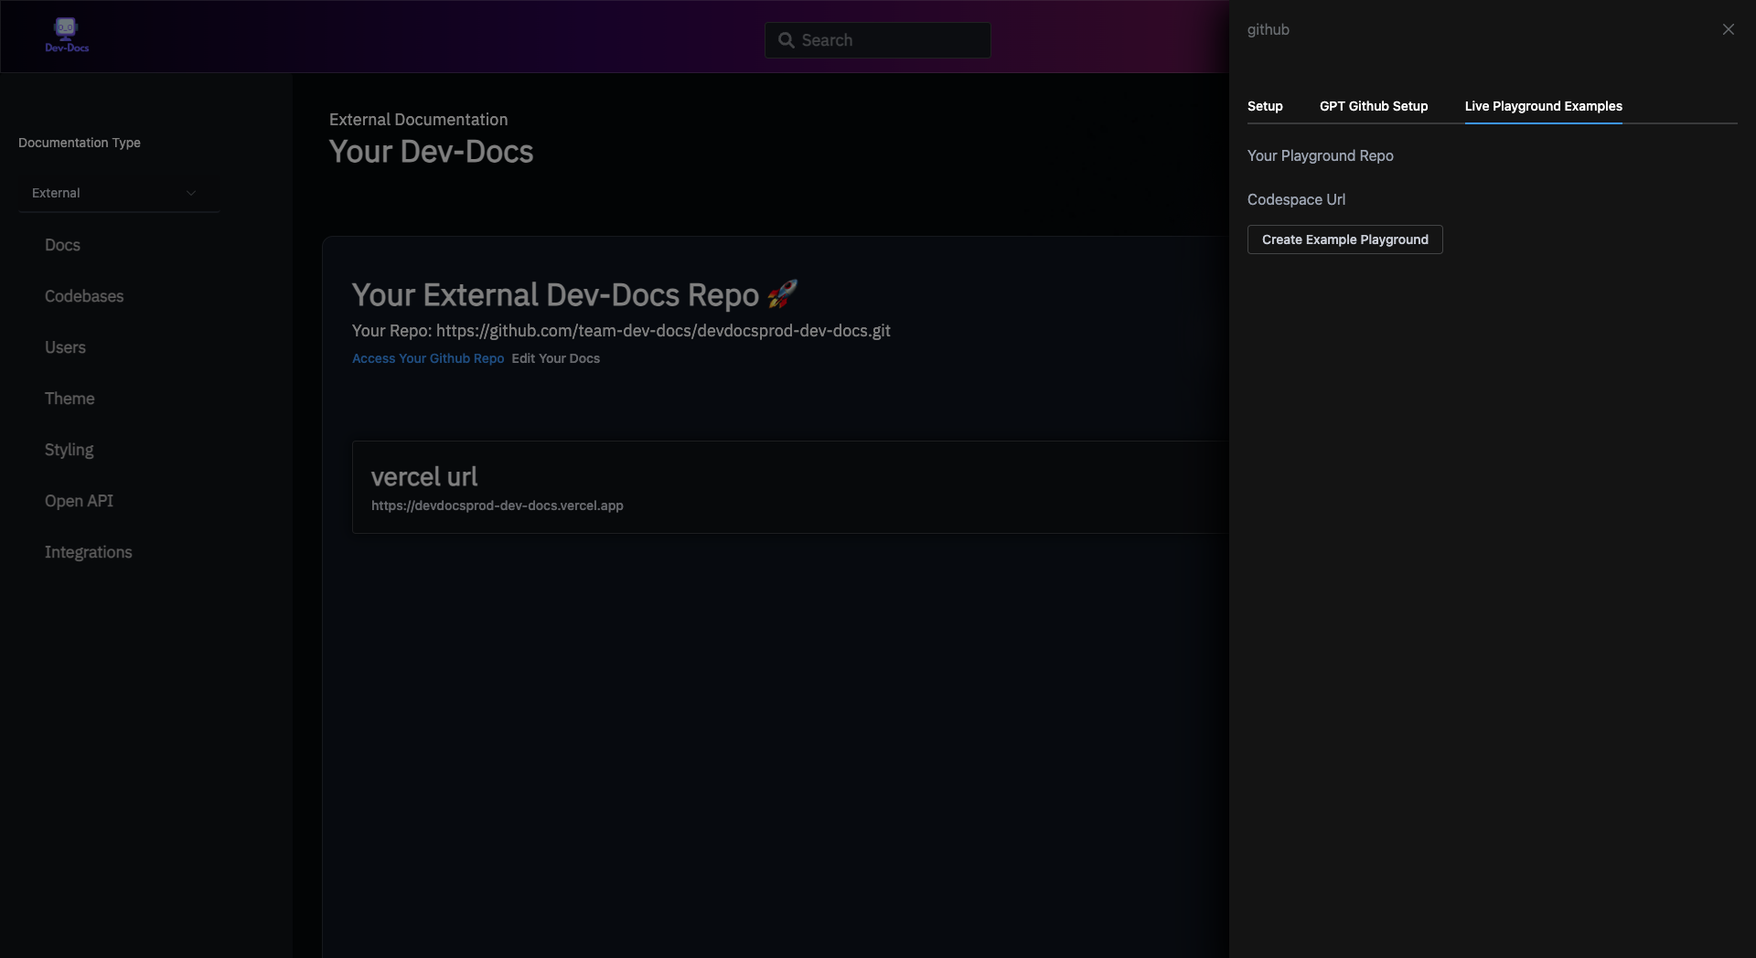Open the Users section

(x=65, y=347)
